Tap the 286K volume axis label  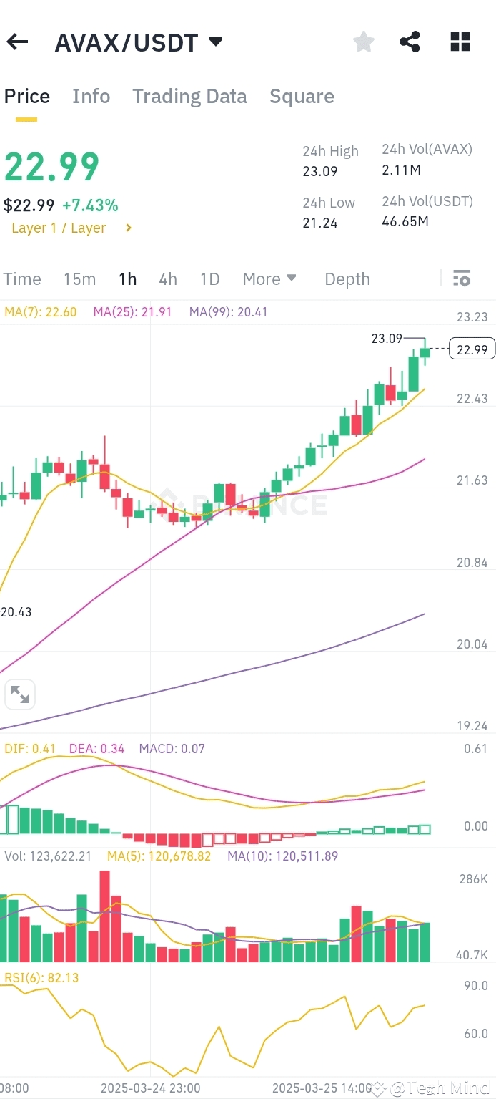coord(474,879)
